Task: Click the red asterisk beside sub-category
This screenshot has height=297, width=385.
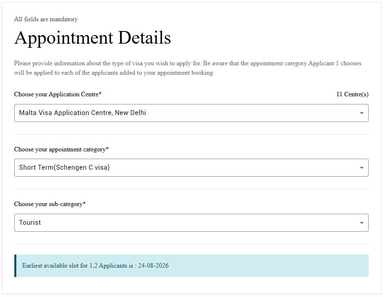Action: [x=84, y=203]
